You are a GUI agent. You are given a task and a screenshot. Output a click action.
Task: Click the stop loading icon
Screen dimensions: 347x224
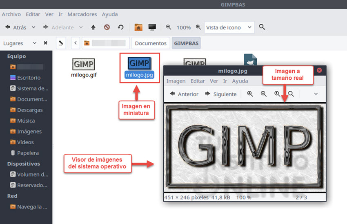point(107,27)
